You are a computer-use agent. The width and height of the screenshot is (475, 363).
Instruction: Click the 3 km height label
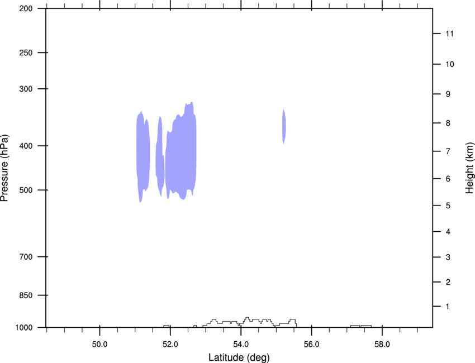click(448, 257)
